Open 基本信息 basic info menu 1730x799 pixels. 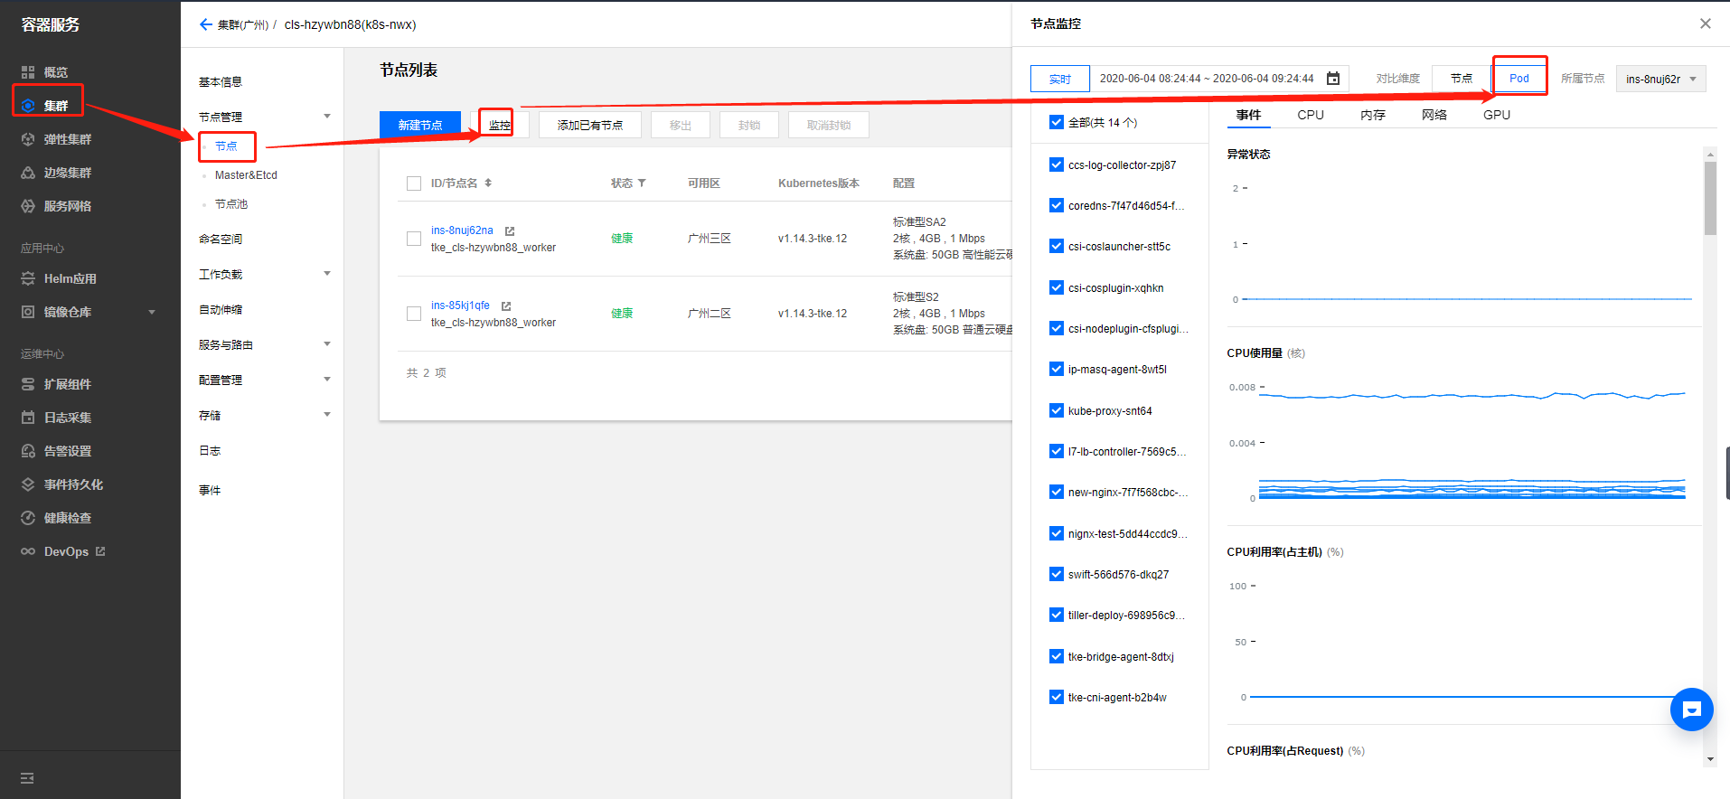click(221, 82)
